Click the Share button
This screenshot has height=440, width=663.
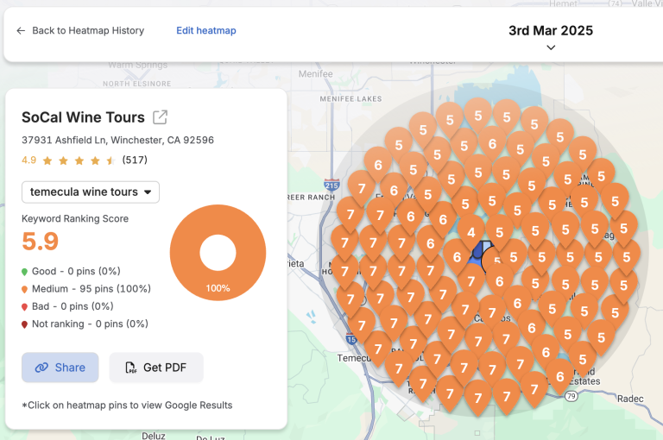60,368
